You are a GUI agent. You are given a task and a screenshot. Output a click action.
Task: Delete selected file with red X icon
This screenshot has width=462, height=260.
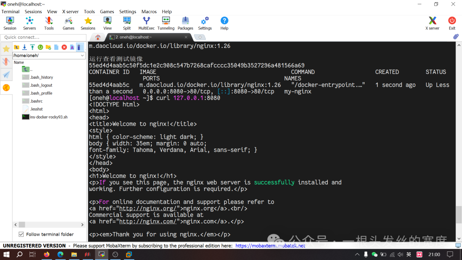64,47
